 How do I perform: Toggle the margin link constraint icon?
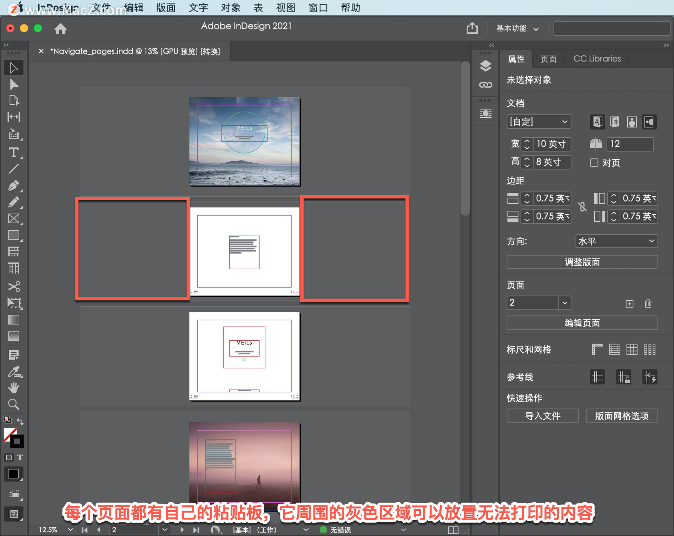(583, 207)
